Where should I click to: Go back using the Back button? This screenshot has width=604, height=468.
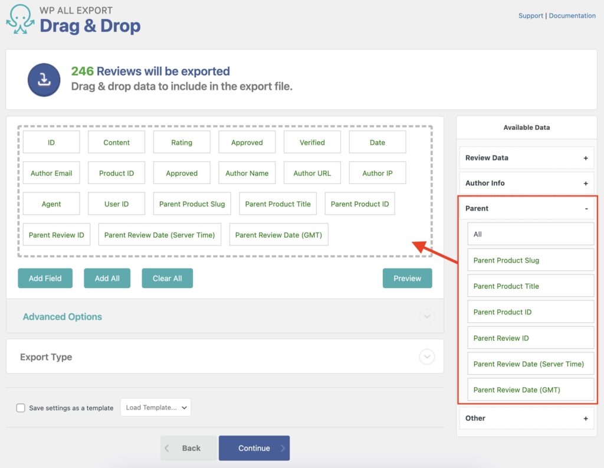click(189, 448)
